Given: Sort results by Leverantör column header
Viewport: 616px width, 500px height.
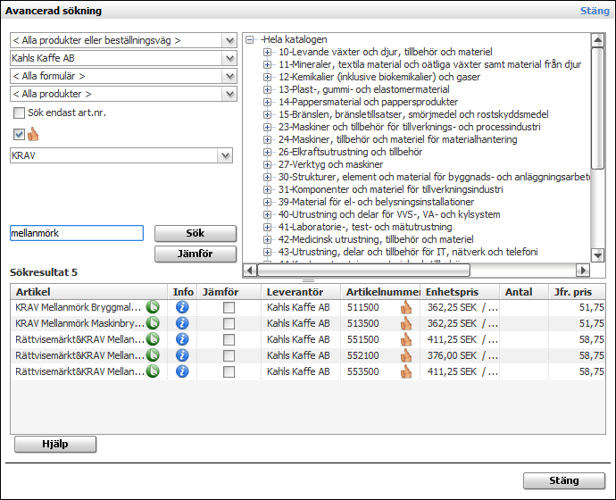Looking at the screenshot, I should pos(301,292).
